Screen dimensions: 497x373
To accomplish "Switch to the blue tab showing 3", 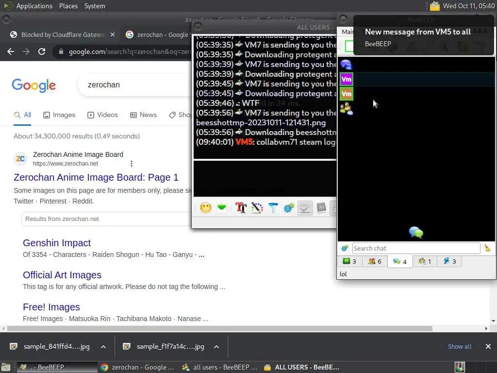I will point(450,261).
